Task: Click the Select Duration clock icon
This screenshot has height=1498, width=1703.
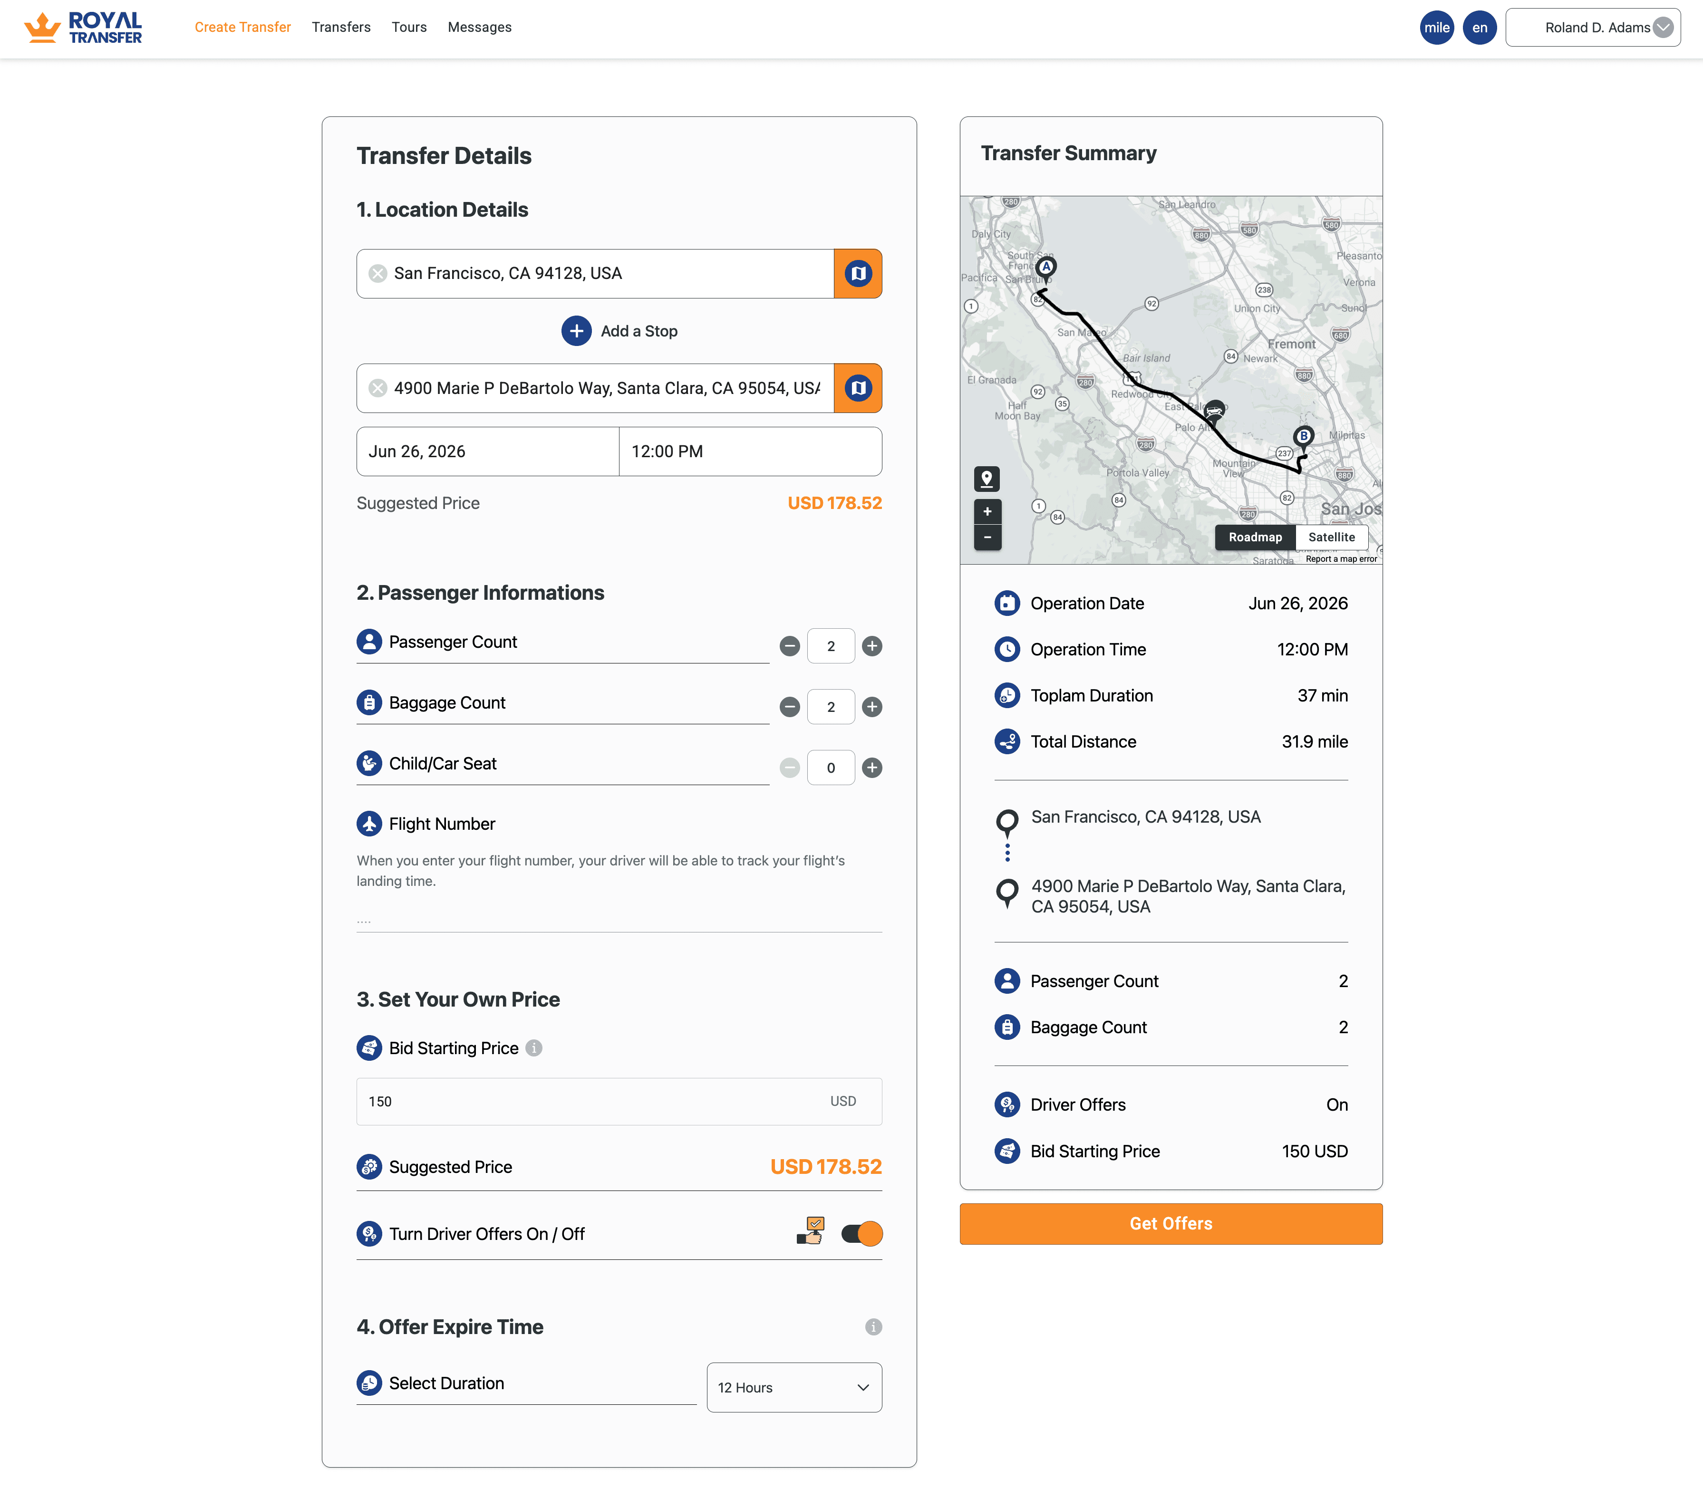Action: (x=369, y=1383)
